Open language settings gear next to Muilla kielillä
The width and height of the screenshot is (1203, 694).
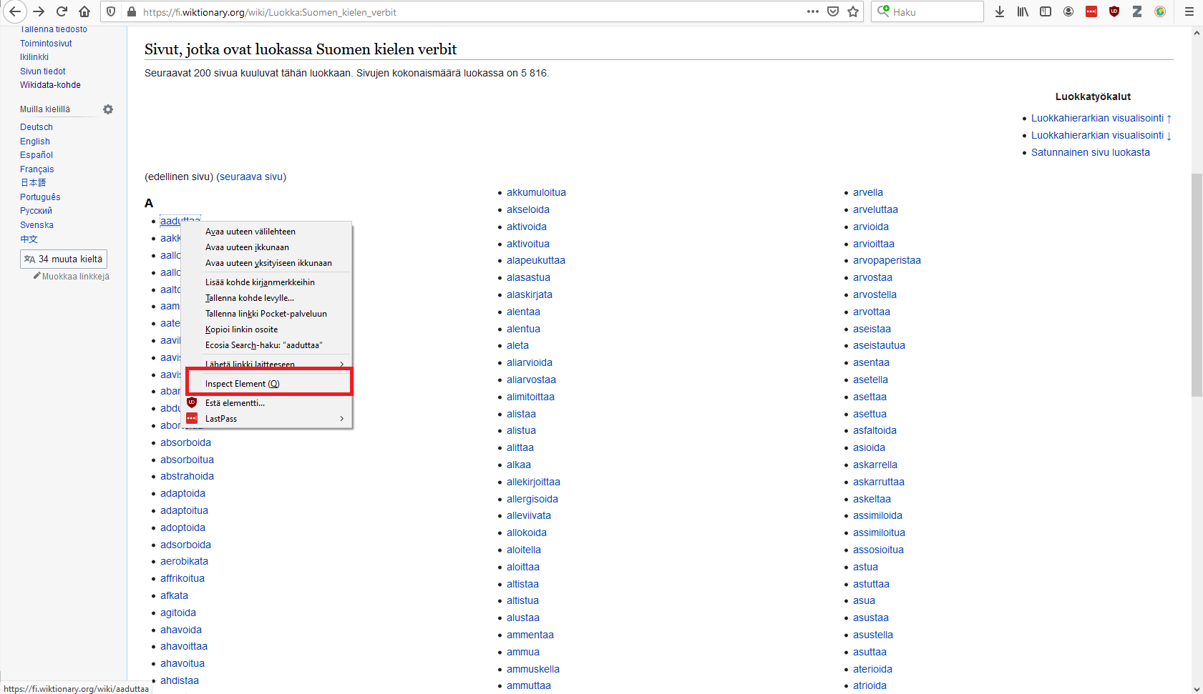[108, 109]
